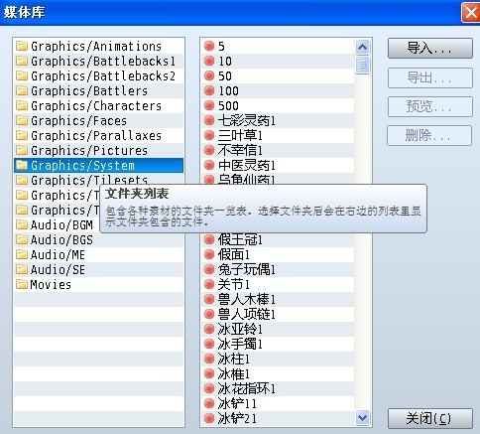The height and width of the screenshot is (434, 480).
Task: Select the Audio/BGS folder
Action: coord(98,239)
